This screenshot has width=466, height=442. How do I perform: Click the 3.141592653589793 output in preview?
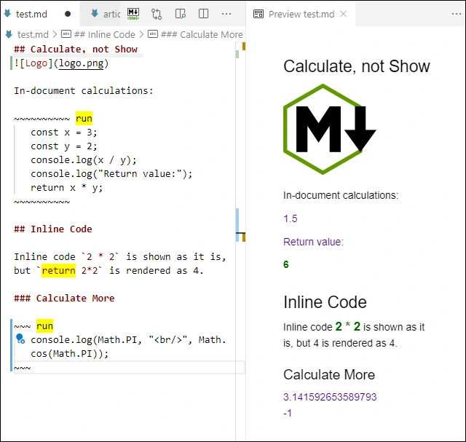tap(330, 397)
